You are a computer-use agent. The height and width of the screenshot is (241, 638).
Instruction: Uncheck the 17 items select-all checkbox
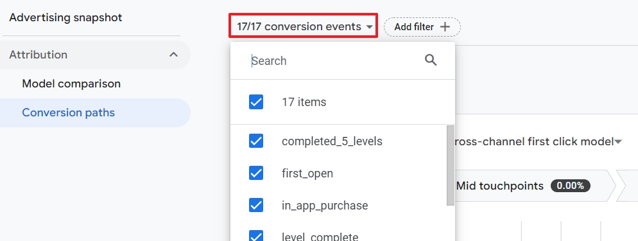click(256, 102)
